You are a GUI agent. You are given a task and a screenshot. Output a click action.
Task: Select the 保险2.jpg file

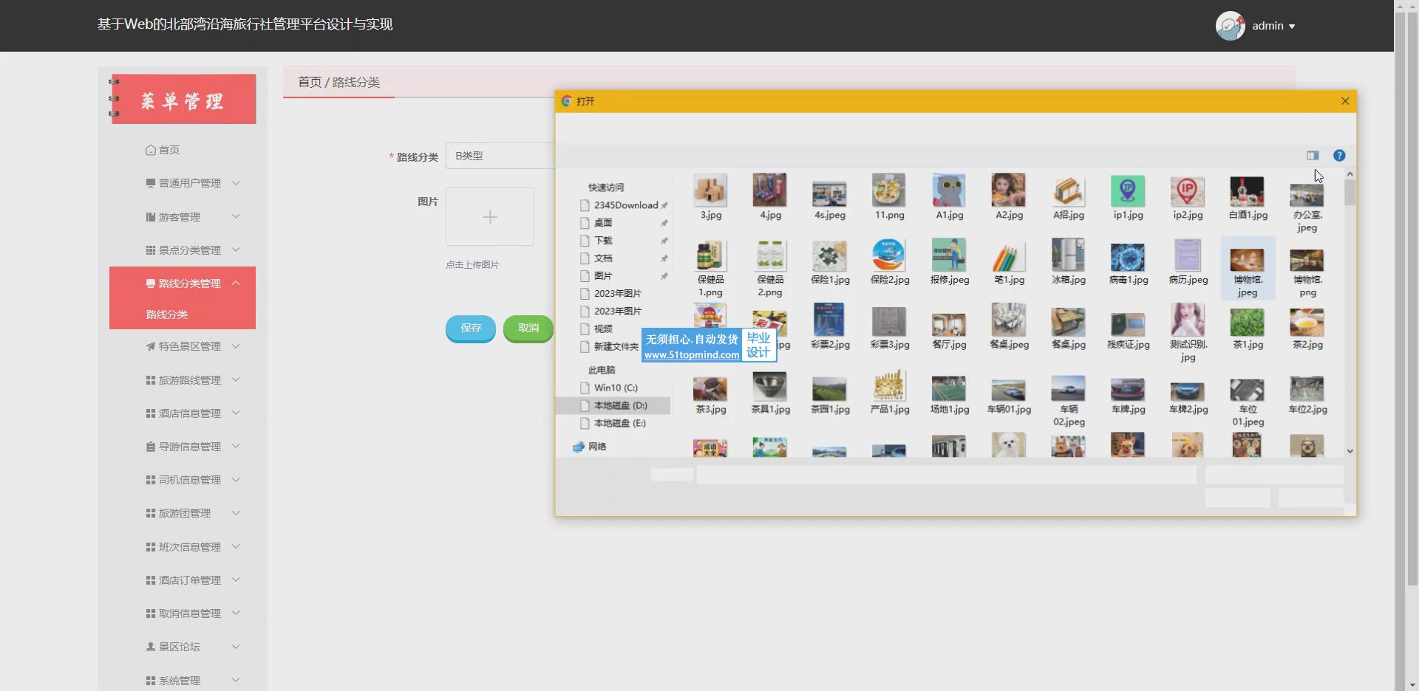click(x=889, y=262)
